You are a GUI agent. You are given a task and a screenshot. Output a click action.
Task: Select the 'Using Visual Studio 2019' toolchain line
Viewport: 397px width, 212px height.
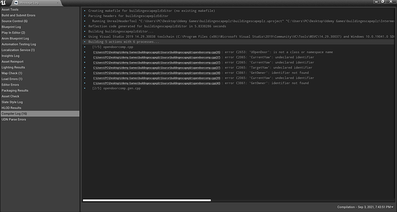(238, 37)
